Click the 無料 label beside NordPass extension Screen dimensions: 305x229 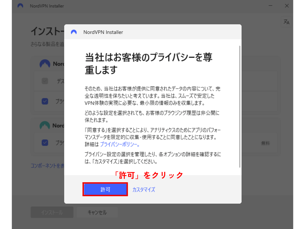[x=265, y=143]
